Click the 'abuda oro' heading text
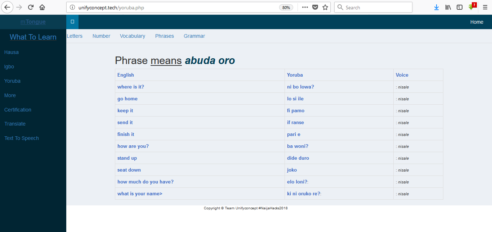This screenshot has width=492, height=232. 210,60
